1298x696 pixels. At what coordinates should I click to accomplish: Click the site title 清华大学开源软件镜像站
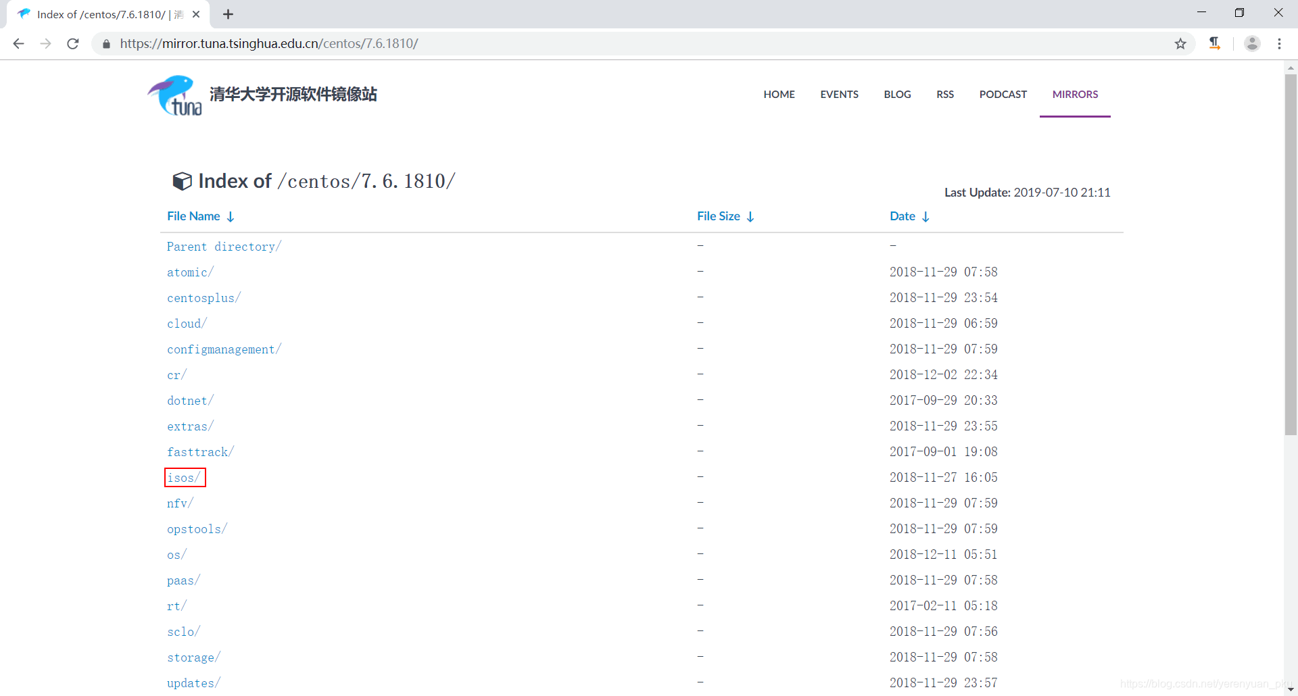click(293, 95)
